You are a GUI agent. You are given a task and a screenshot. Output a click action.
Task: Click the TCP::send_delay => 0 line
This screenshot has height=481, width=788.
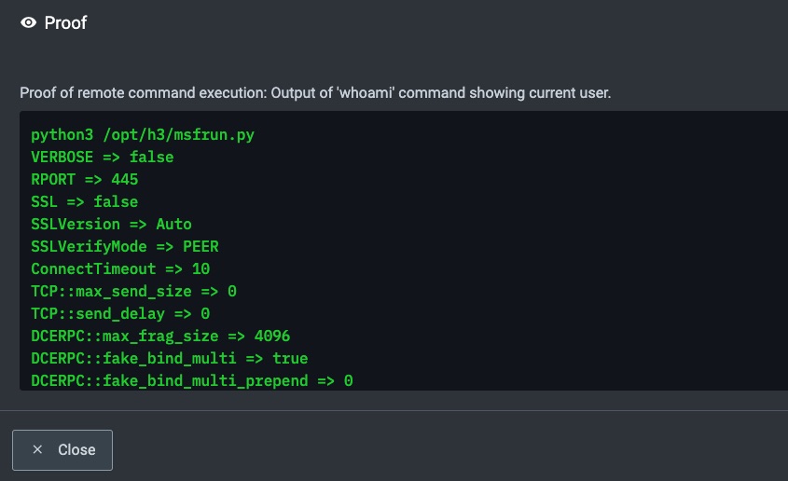120,314
